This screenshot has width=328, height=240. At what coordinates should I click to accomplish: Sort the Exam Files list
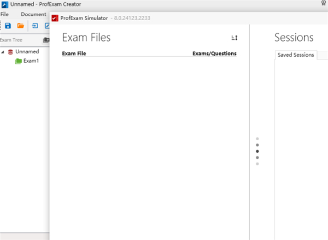pos(235,38)
